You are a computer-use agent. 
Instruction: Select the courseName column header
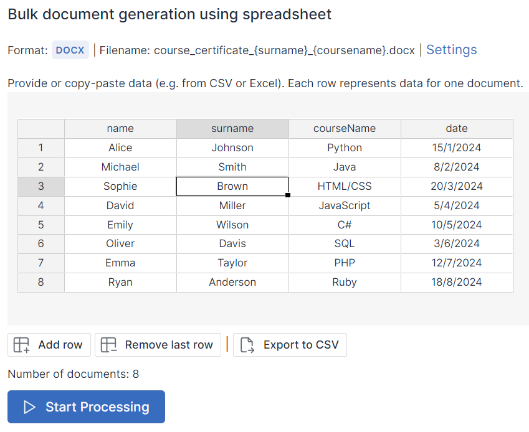point(345,128)
